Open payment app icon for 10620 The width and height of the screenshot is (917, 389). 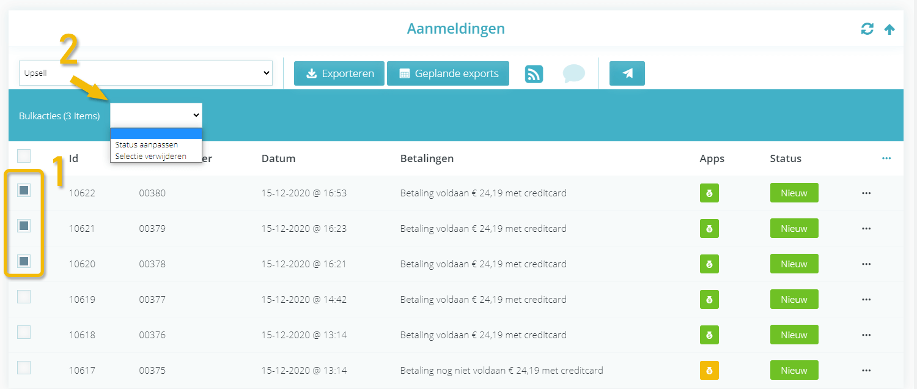[x=709, y=264]
